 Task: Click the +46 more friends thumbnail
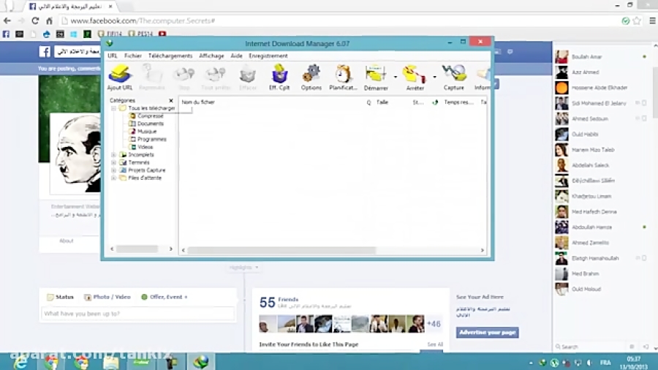[434, 324]
